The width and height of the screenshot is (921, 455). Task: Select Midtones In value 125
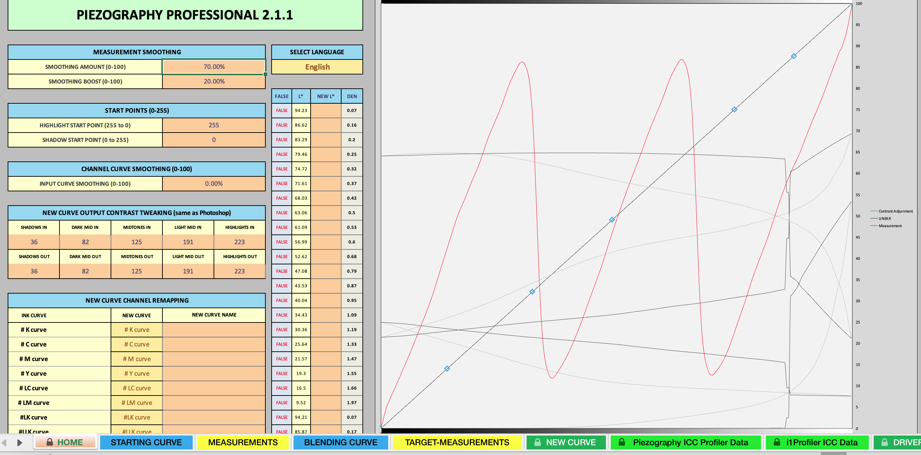pyautogui.click(x=137, y=242)
